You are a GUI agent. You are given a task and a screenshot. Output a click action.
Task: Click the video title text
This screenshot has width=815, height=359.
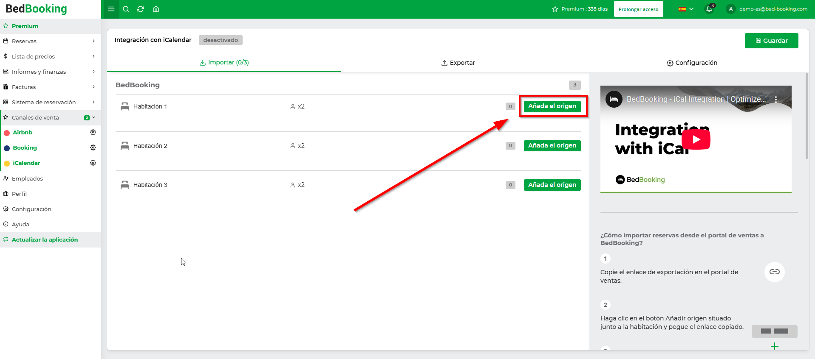[696, 99]
